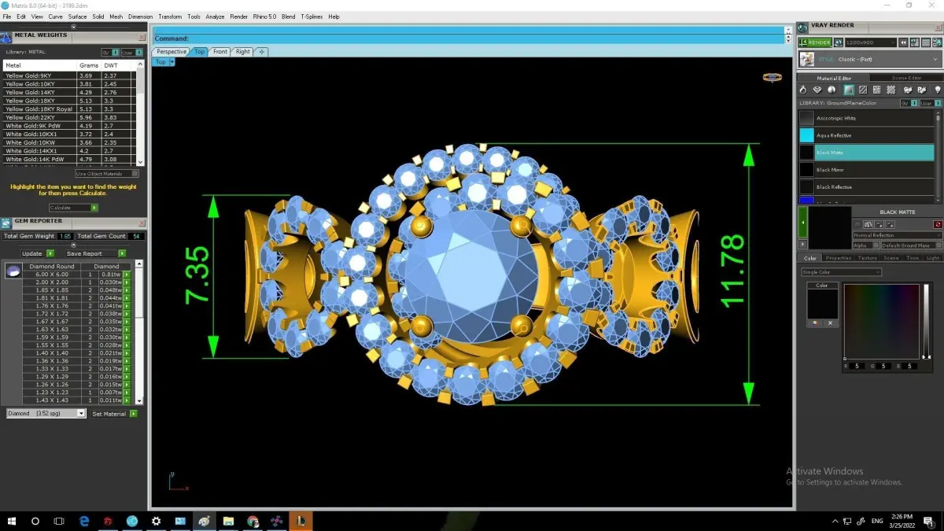Close the Metal Weights panel
The width and height of the screenshot is (944, 531).
click(142, 36)
